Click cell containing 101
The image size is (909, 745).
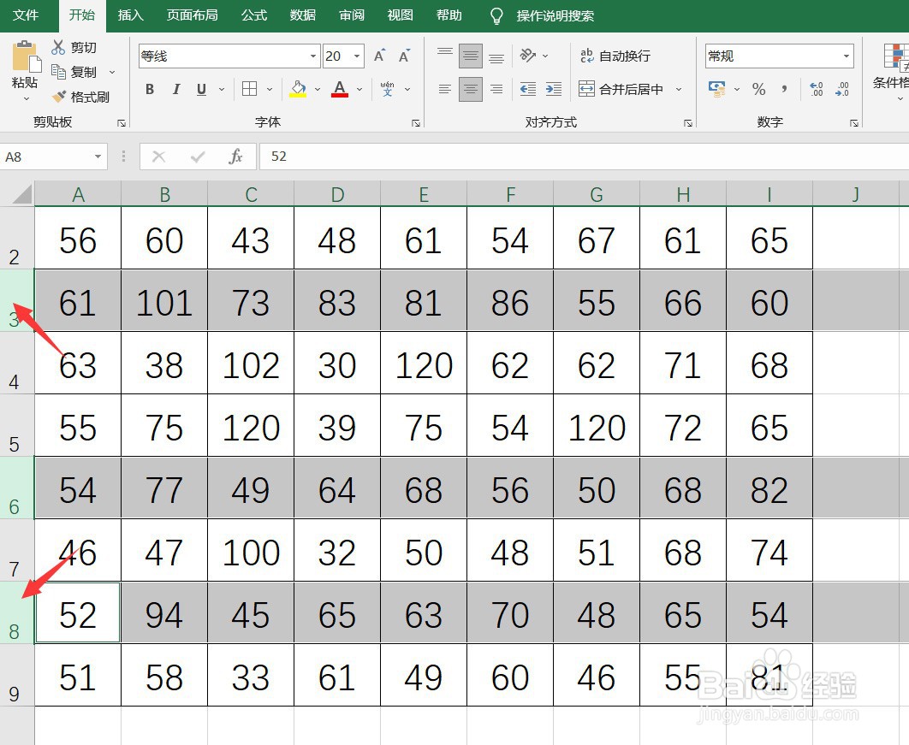tap(164, 301)
